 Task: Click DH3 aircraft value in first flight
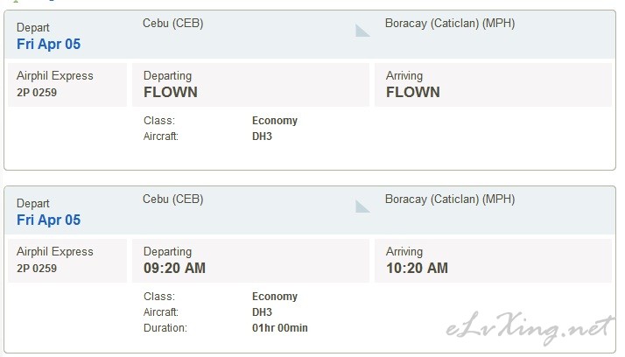click(x=262, y=136)
